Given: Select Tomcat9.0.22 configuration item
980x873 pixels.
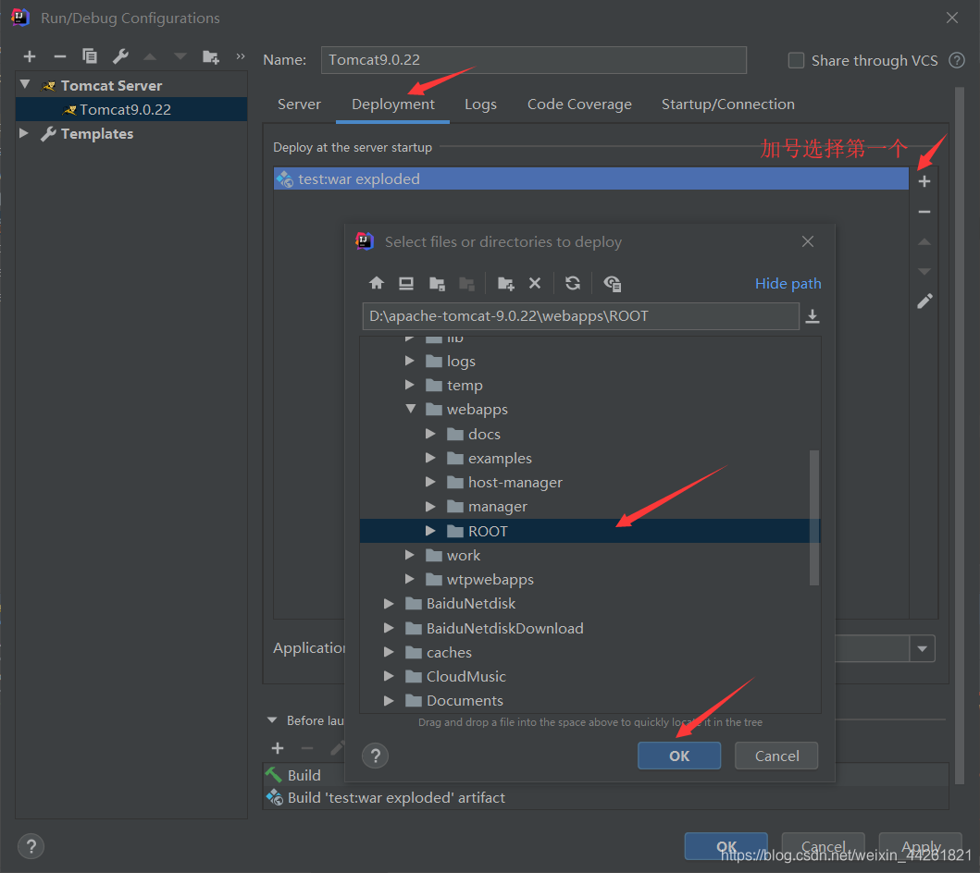Looking at the screenshot, I should coord(131,109).
